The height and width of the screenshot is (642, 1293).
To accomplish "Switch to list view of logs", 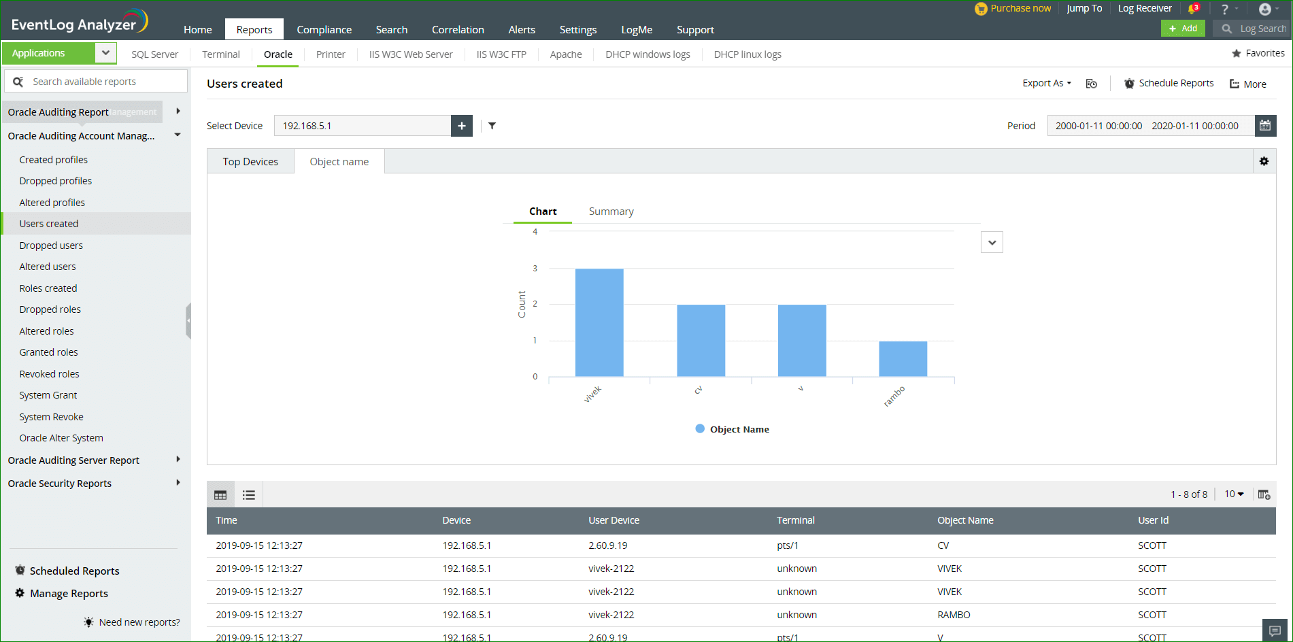I will (x=249, y=494).
